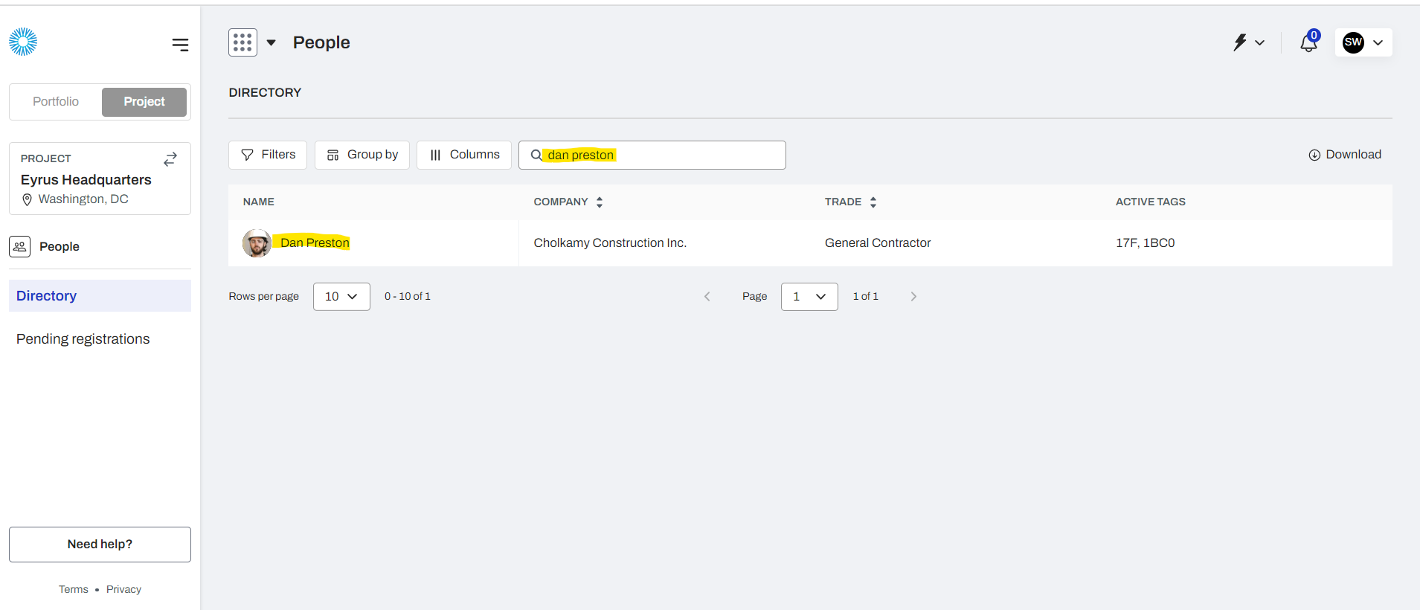Viewport: 1420px width, 610px height.
Task: Open the People section label
Action: [60, 246]
